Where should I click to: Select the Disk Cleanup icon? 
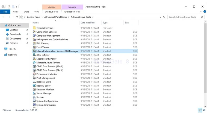pos(34,43)
